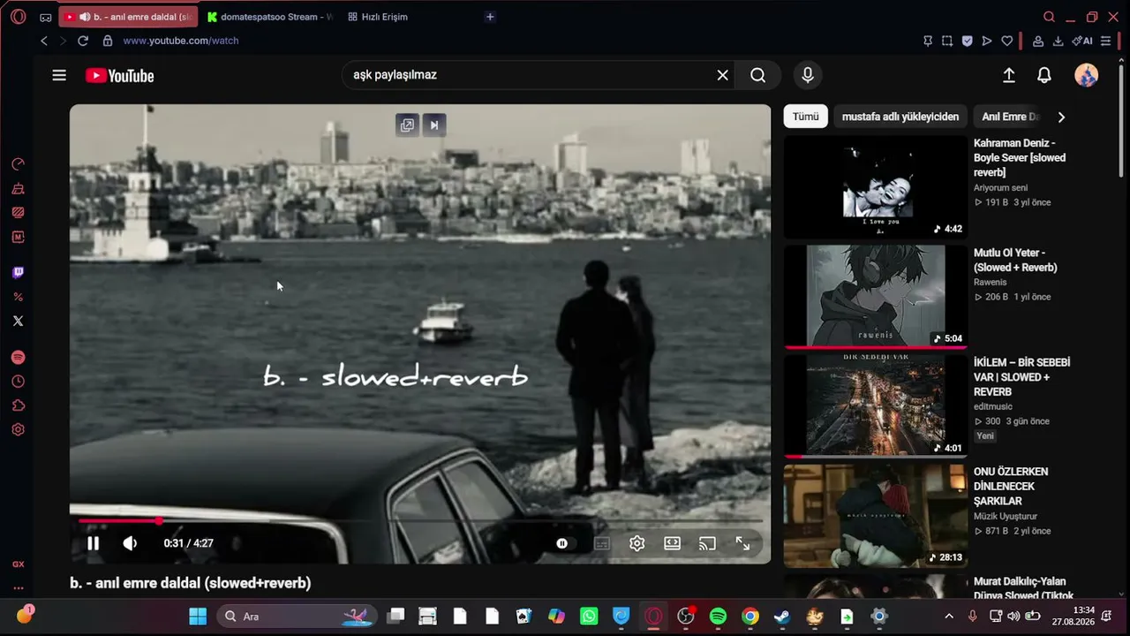Clear the search box text
The image size is (1130, 636).
(722, 75)
